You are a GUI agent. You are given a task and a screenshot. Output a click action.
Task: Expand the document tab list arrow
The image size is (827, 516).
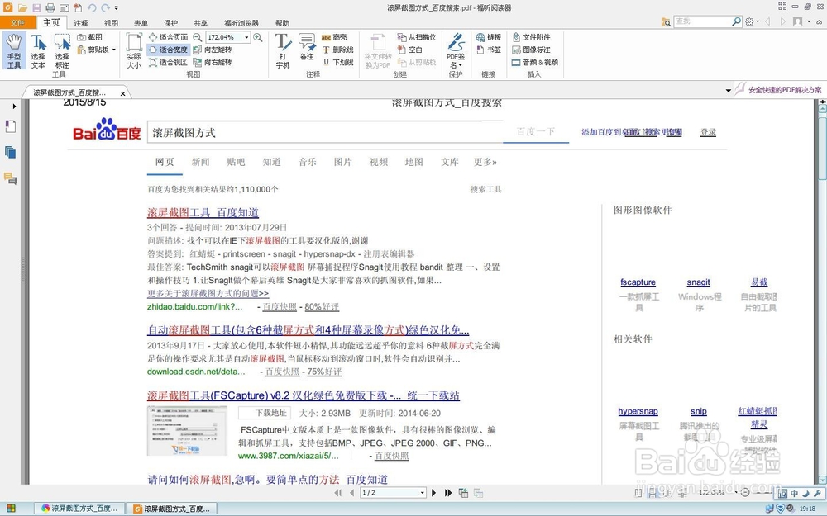click(x=729, y=91)
